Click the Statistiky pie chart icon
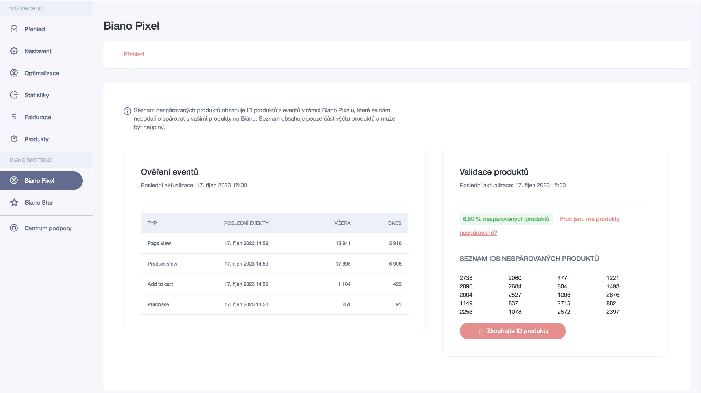The height and width of the screenshot is (393, 701). coord(14,95)
